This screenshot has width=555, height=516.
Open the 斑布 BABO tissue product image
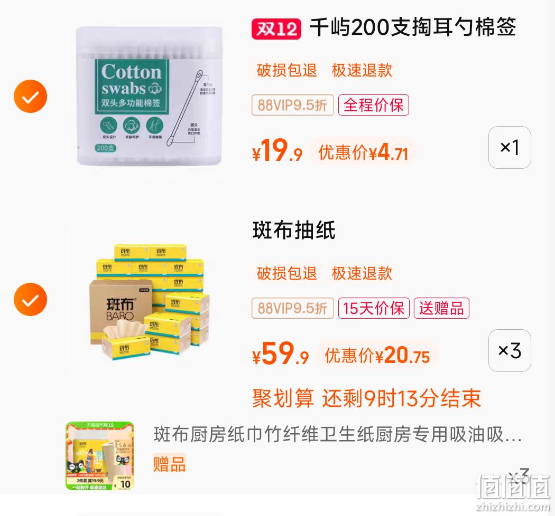[x=150, y=300]
